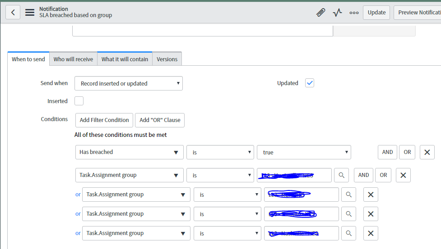The height and width of the screenshot is (249, 441).
Task: Click AND button in Has breached row
Action: coord(387,152)
